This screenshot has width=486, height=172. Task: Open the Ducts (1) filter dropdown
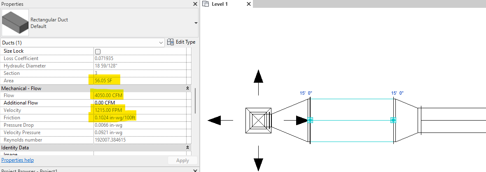pyautogui.click(x=83, y=42)
